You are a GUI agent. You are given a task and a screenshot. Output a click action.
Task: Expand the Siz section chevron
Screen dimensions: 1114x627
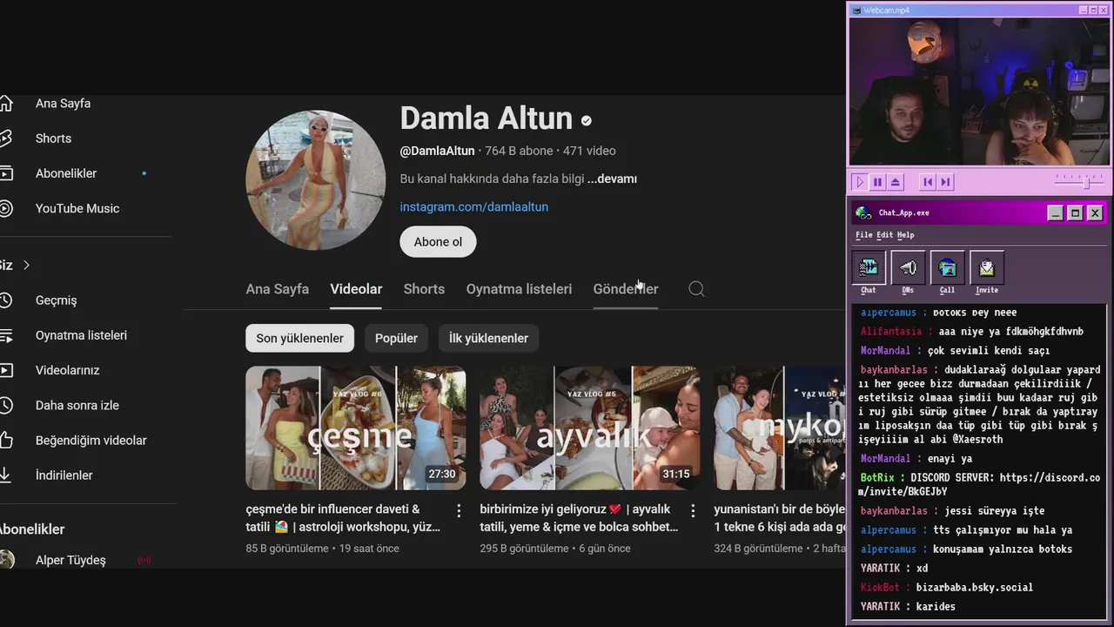(26, 265)
